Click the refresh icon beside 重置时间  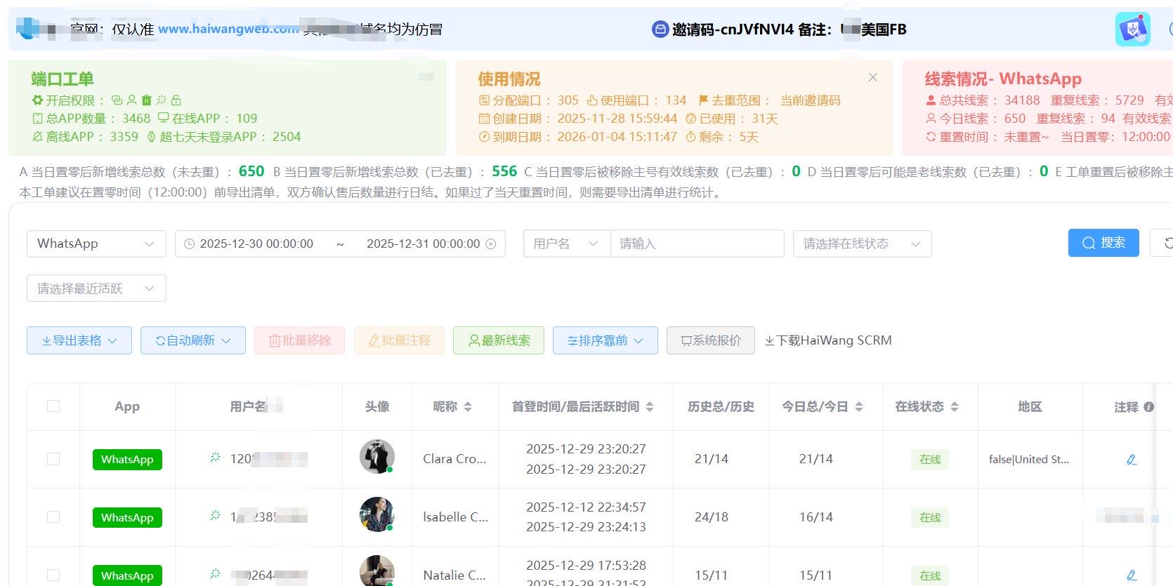[x=931, y=137]
